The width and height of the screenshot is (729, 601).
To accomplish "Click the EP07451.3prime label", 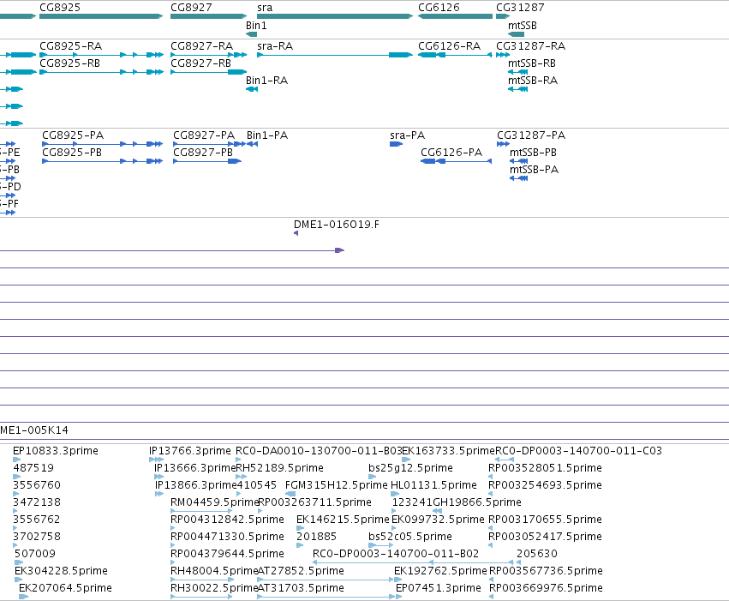I will 439,588.
